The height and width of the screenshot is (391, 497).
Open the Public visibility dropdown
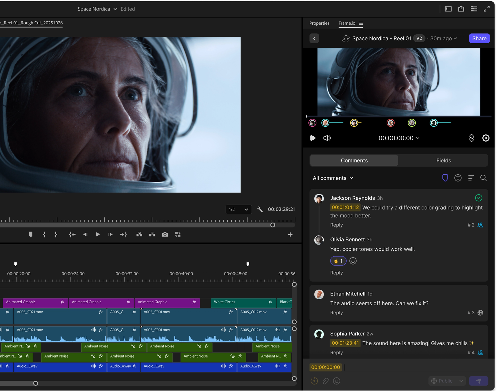pyautogui.click(x=447, y=381)
